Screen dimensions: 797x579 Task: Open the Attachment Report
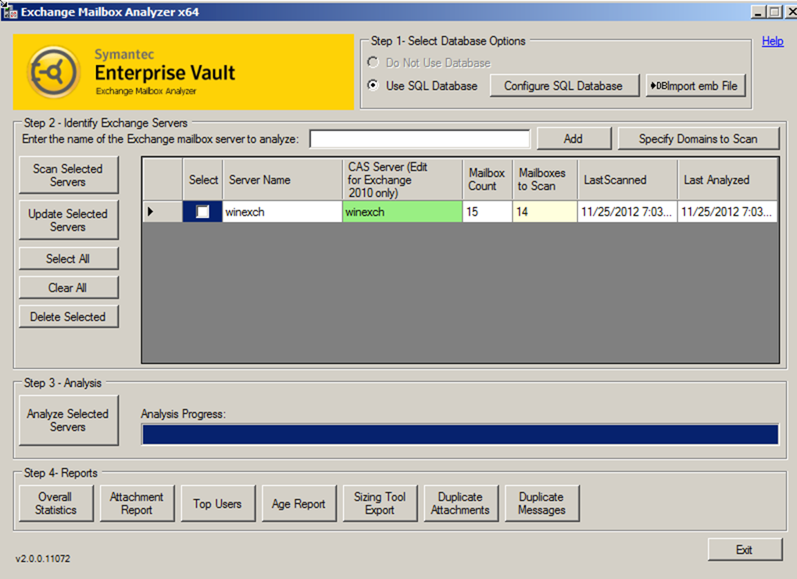coord(137,503)
